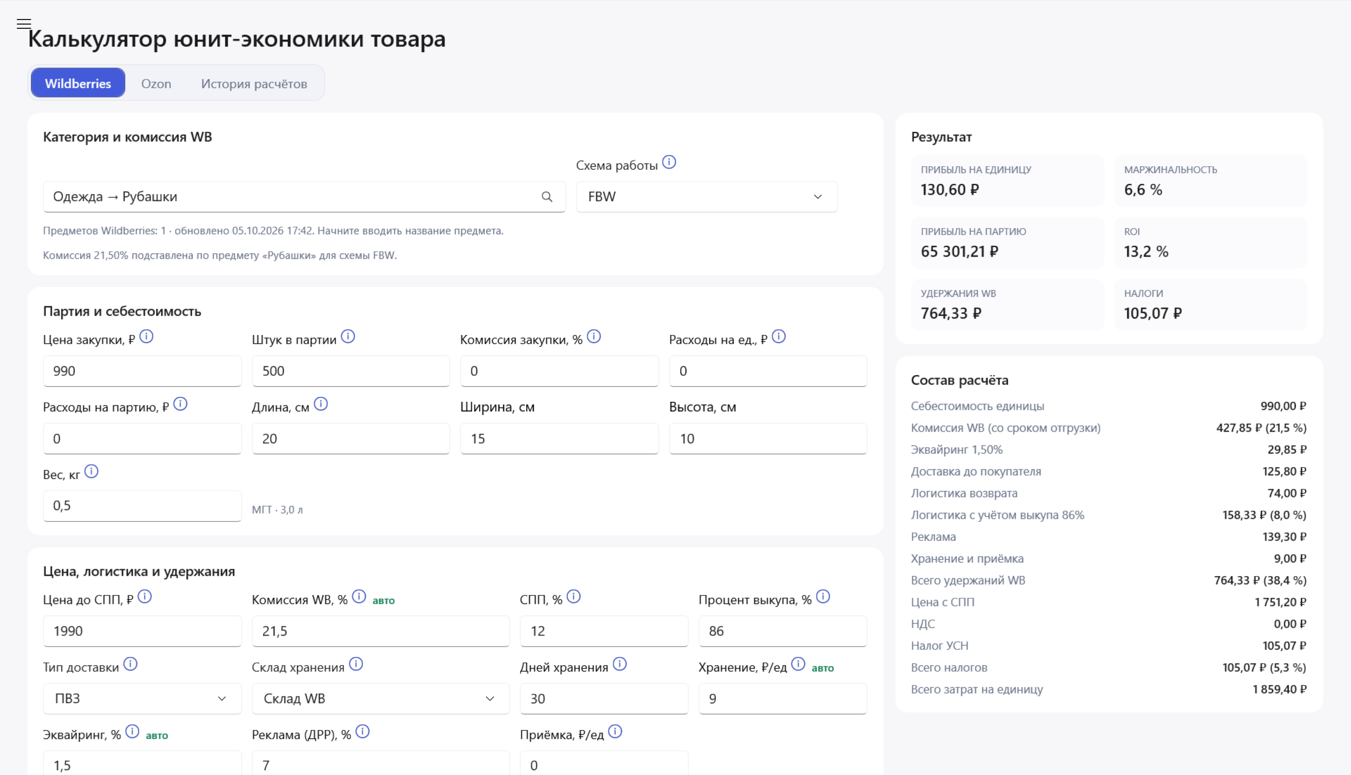The width and height of the screenshot is (1351, 775).
Task: Show info for Тип доставки
Action: 130,664
